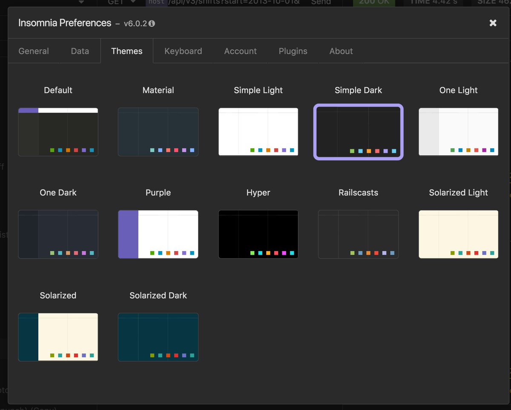This screenshot has width=511, height=410.
Task: Open the About tab
Action: (341, 51)
